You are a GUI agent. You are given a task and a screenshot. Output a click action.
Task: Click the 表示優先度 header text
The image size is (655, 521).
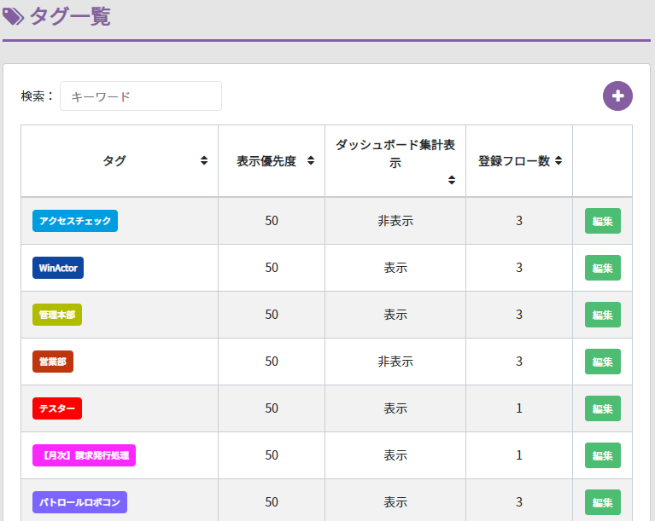pyautogui.click(x=266, y=160)
